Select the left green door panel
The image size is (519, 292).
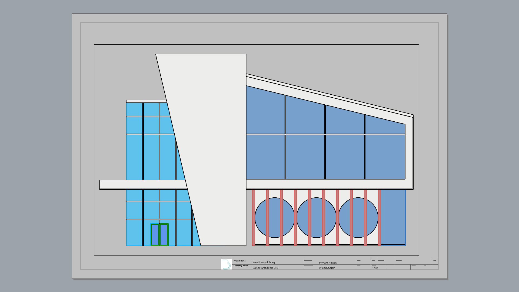pyautogui.click(x=155, y=234)
